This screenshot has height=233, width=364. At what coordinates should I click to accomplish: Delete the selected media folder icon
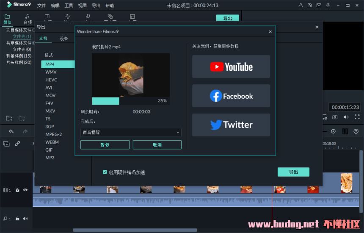tap(22, 118)
